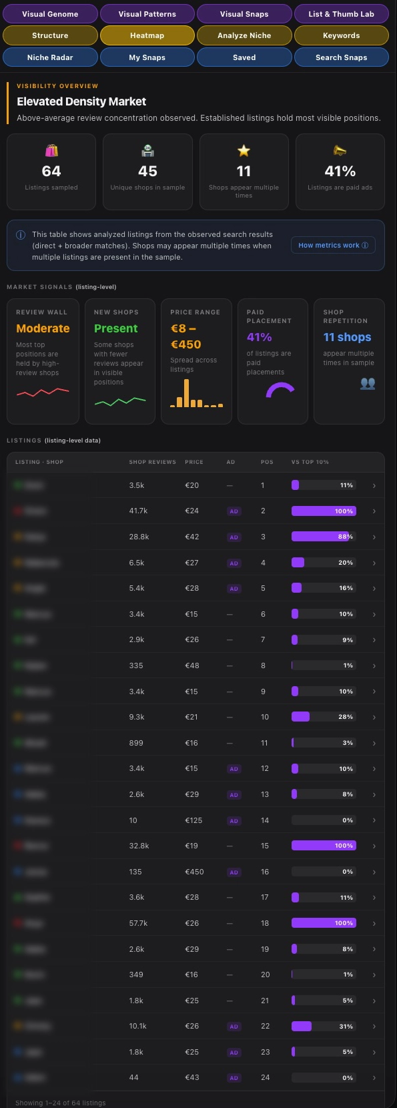397x1108 pixels.
Task: Click the AD badge on the €125 row
Action: point(234,821)
